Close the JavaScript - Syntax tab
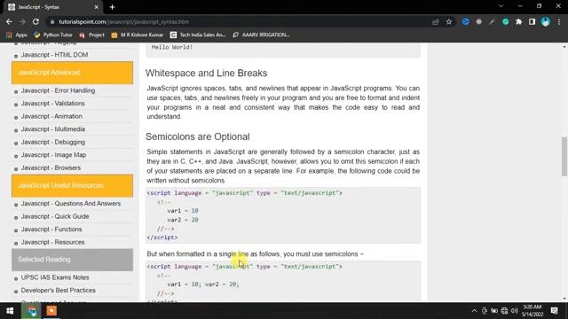The height and width of the screenshot is (319, 568). [97, 7]
